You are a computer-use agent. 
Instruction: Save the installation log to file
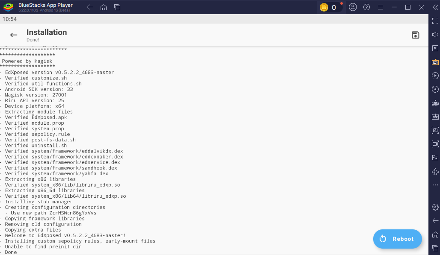point(415,35)
